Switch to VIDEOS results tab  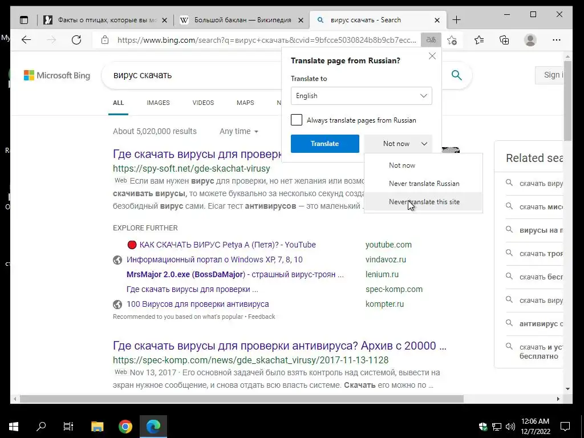pyautogui.click(x=203, y=103)
